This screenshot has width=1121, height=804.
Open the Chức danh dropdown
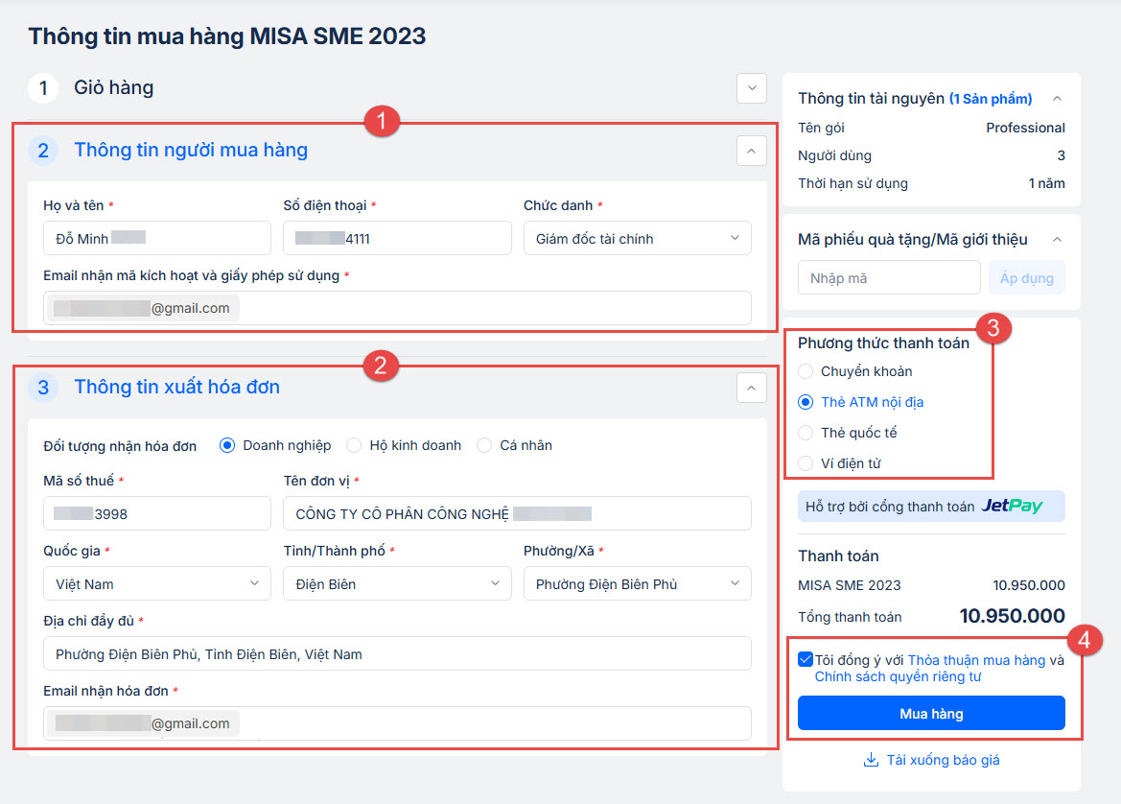637,239
